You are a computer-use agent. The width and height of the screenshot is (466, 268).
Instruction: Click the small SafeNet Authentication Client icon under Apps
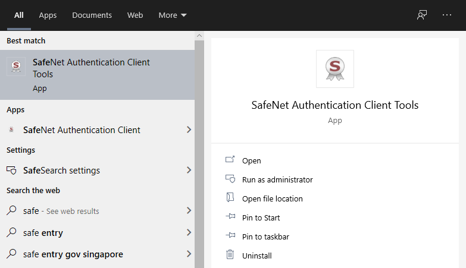click(11, 130)
